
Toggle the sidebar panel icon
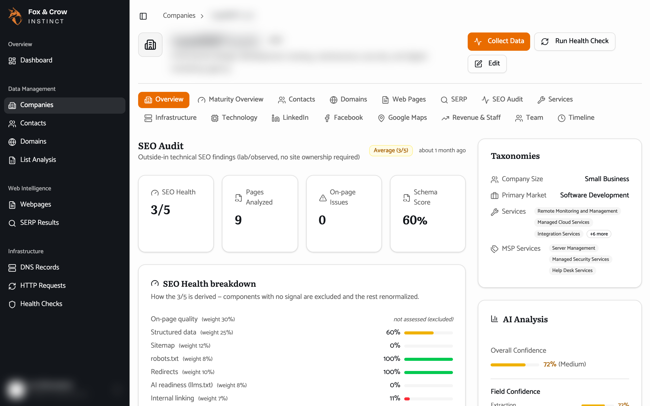pos(143,16)
